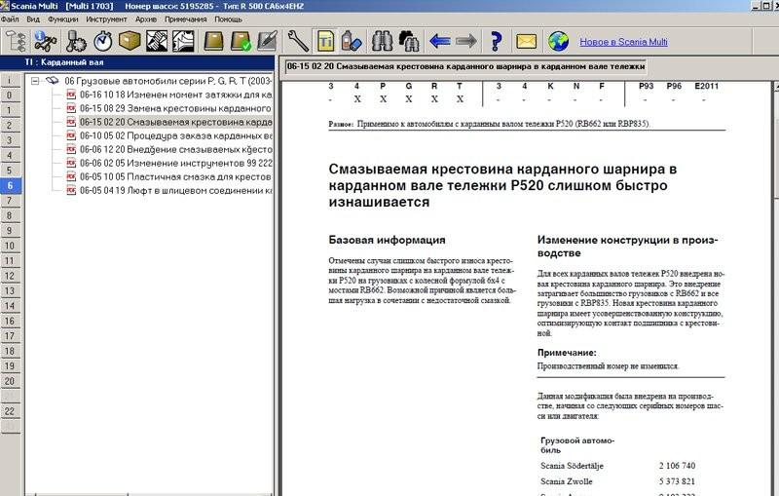Open the Вид menu
Screen dimensions: 779x496
pos(33,19)
